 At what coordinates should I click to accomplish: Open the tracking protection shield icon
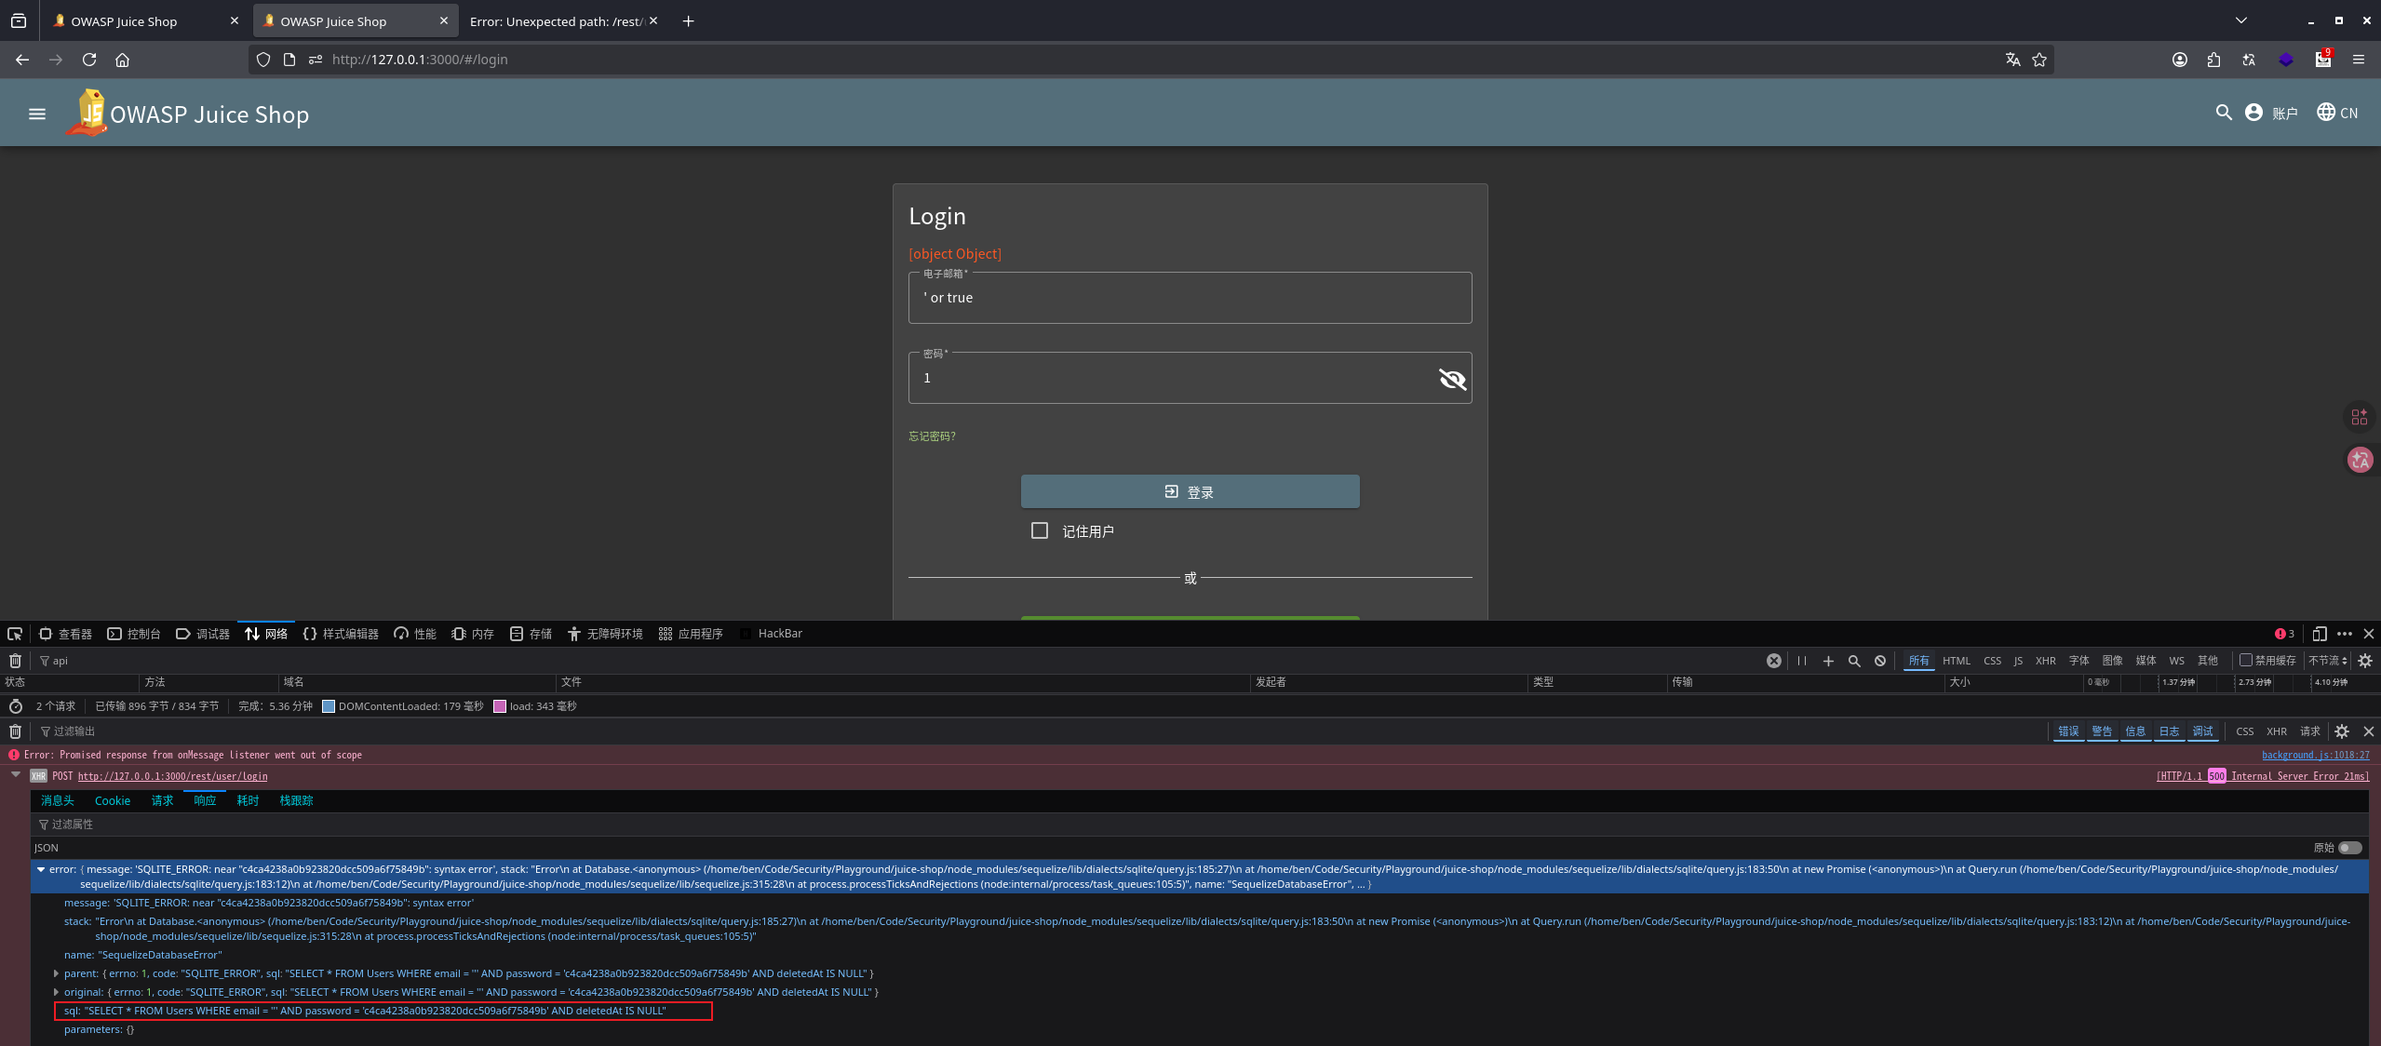coord(263,60)
